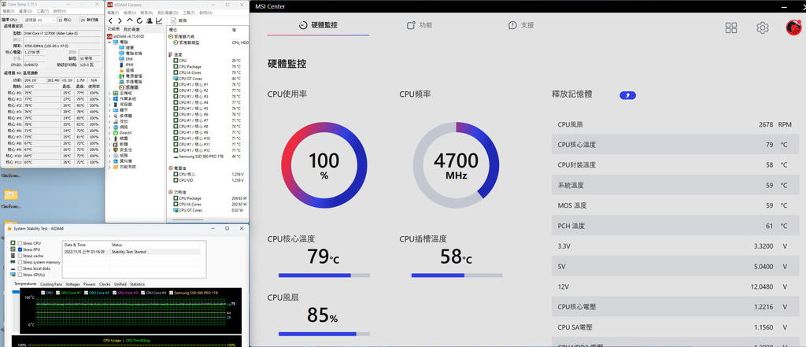806x347 pixels.
Task: Click the 網路 network icon in AIDA64 tree
Action: point(116,127)
